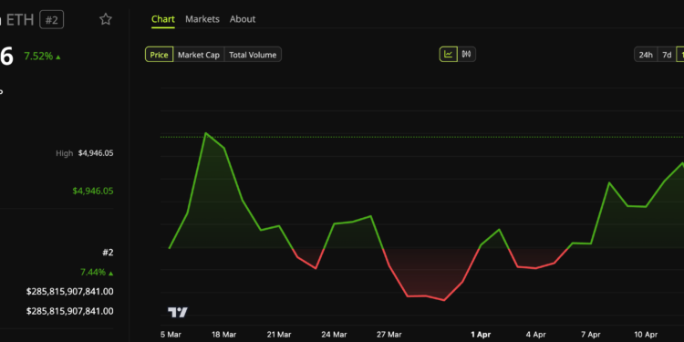
Task: Click the TradingView logo on the chart
Action: coord(178,312)
